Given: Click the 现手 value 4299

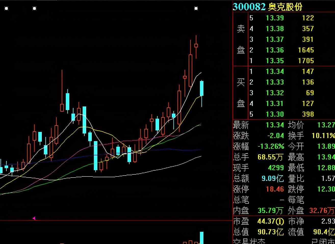Looking at the screenshot, I should [x=276, y=168].
